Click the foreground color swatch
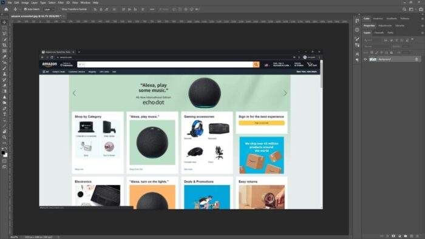 [x=3, y=153]
